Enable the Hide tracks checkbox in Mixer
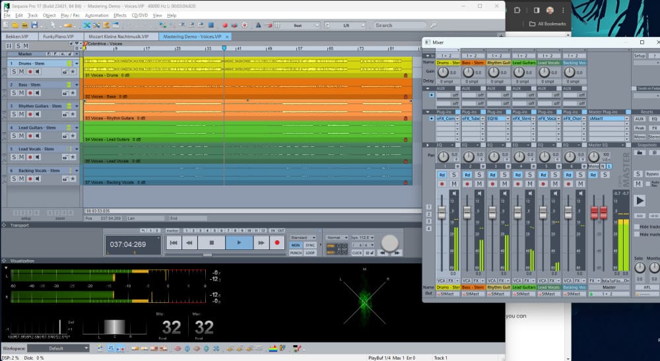Screen dimensions: 660x361 (x=636, y=226)
